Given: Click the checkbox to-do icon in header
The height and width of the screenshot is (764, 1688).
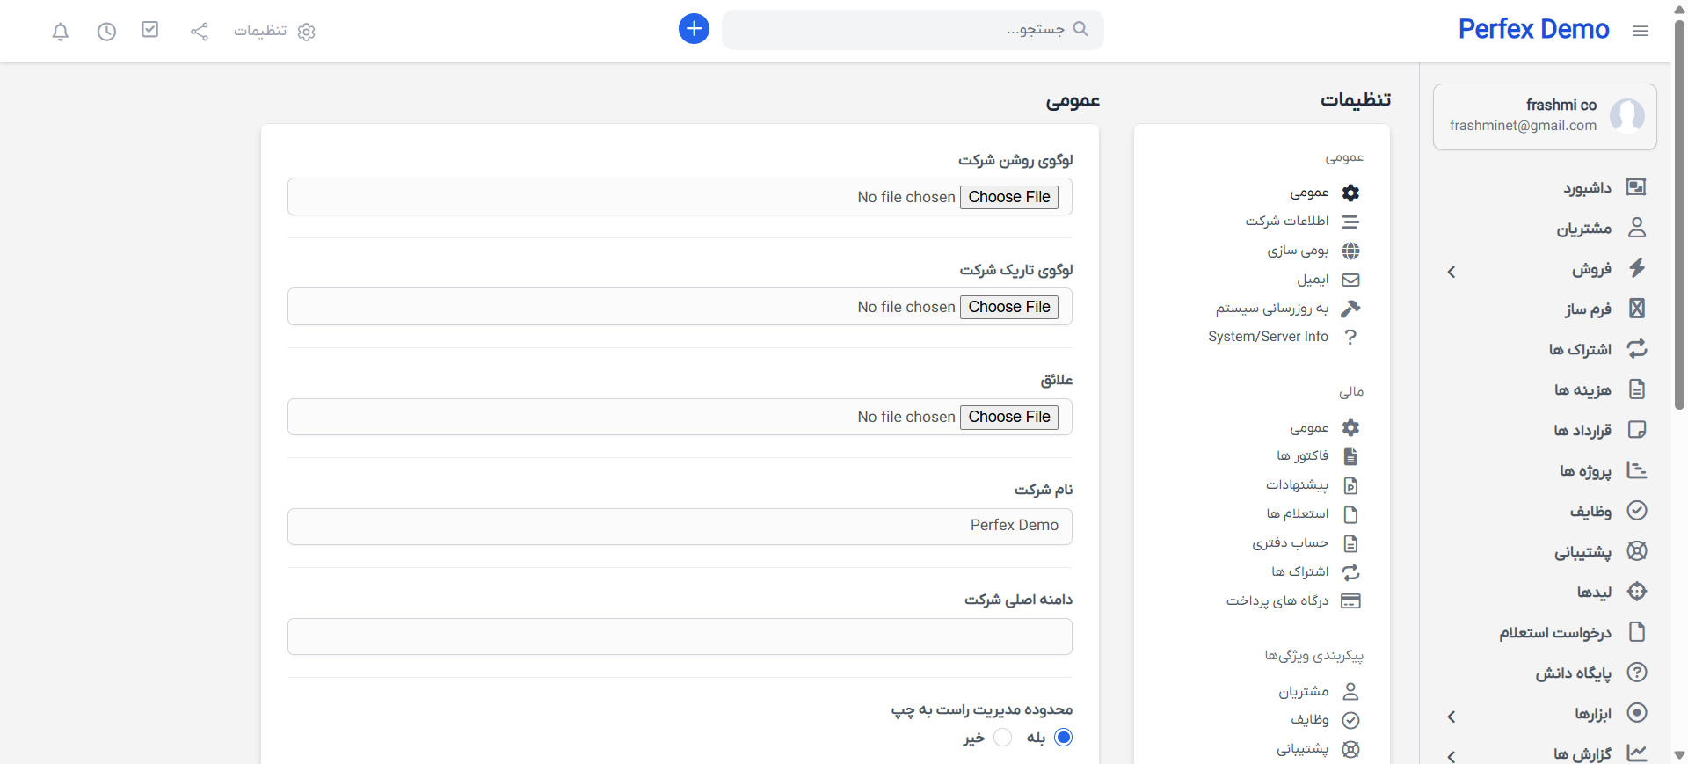Looking at the screenshot, I should (150, 30).
